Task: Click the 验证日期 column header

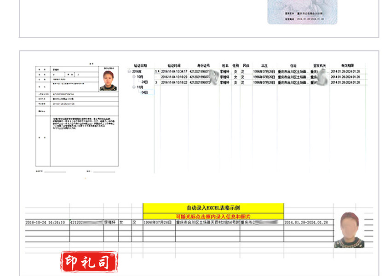Action: coord(140,66)
